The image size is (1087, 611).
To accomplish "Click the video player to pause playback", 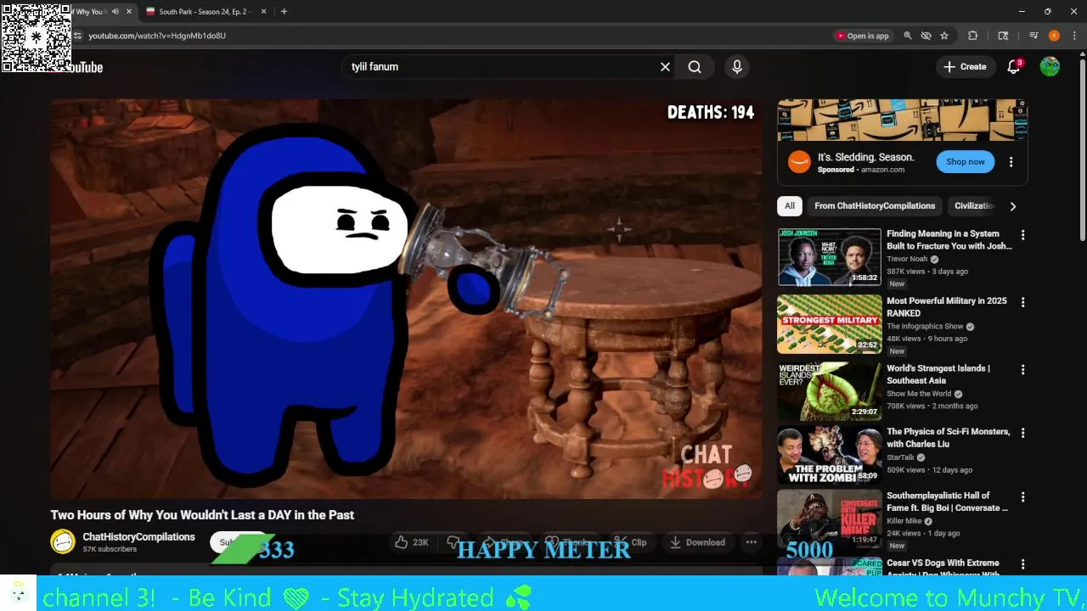I will [x=406, y=299].
